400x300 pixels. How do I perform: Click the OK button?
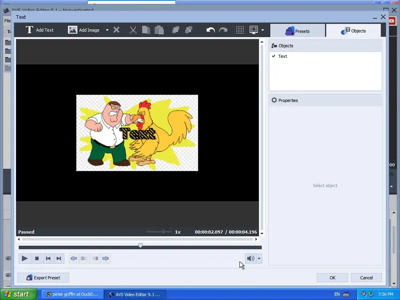[x=332, y=278]
